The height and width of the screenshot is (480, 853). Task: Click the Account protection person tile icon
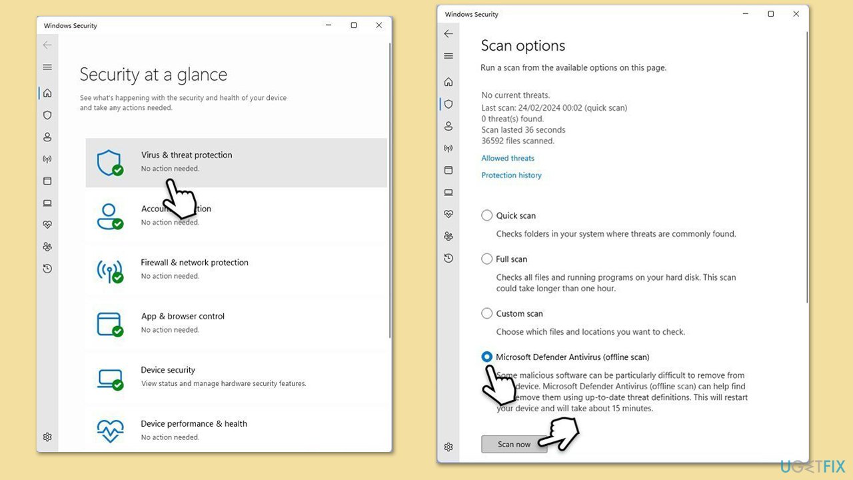[x=109, y=217]
